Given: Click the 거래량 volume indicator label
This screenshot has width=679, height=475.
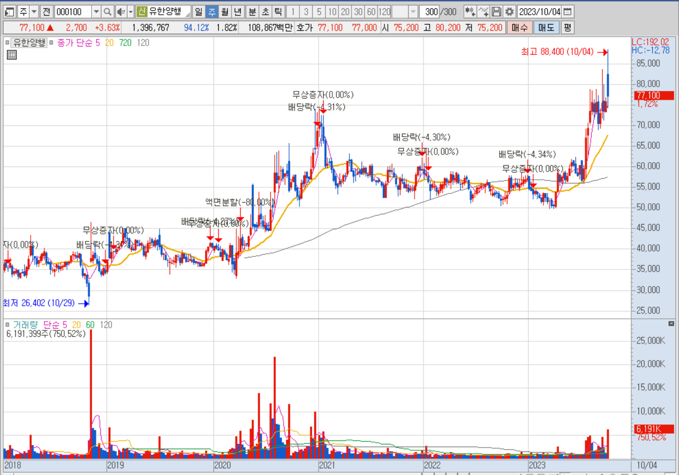Looking at the screenshot, I should 26,325.
